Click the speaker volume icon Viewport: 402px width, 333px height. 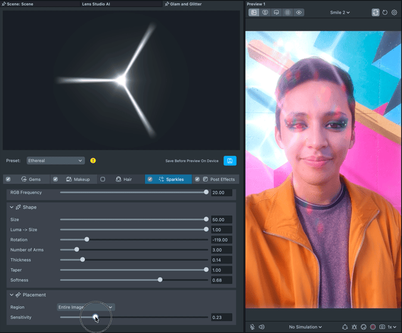coord(261,327)
